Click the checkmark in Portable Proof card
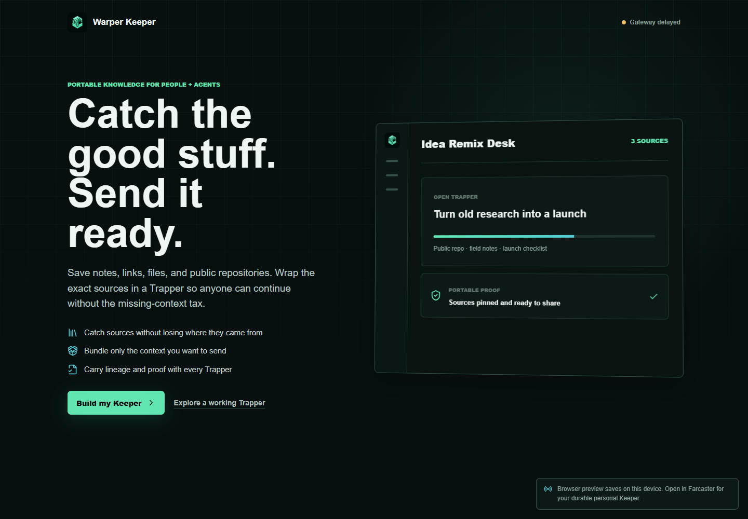Image resolution: width=748 pixels, height=519 pixels. tap(653, 296)
